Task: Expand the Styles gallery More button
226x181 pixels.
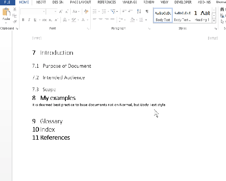Action: pos(214,21)
